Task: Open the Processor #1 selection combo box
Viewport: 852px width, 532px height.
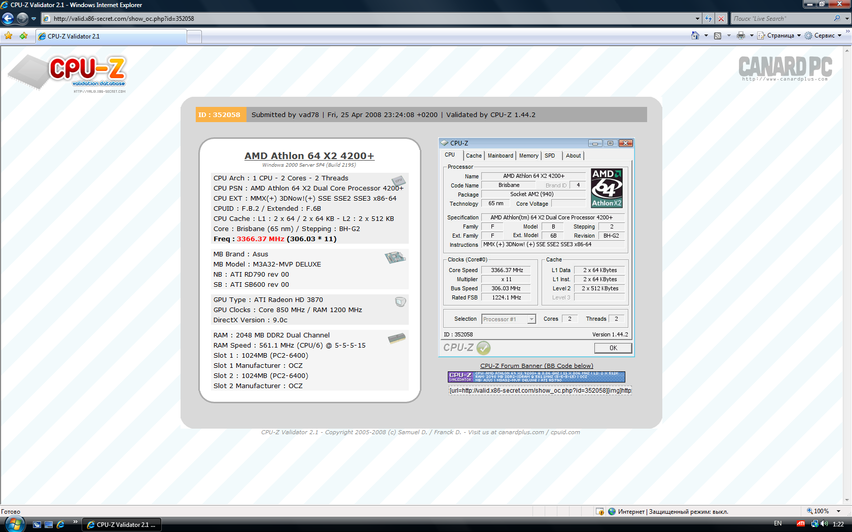Action: (x=508, y=319)
